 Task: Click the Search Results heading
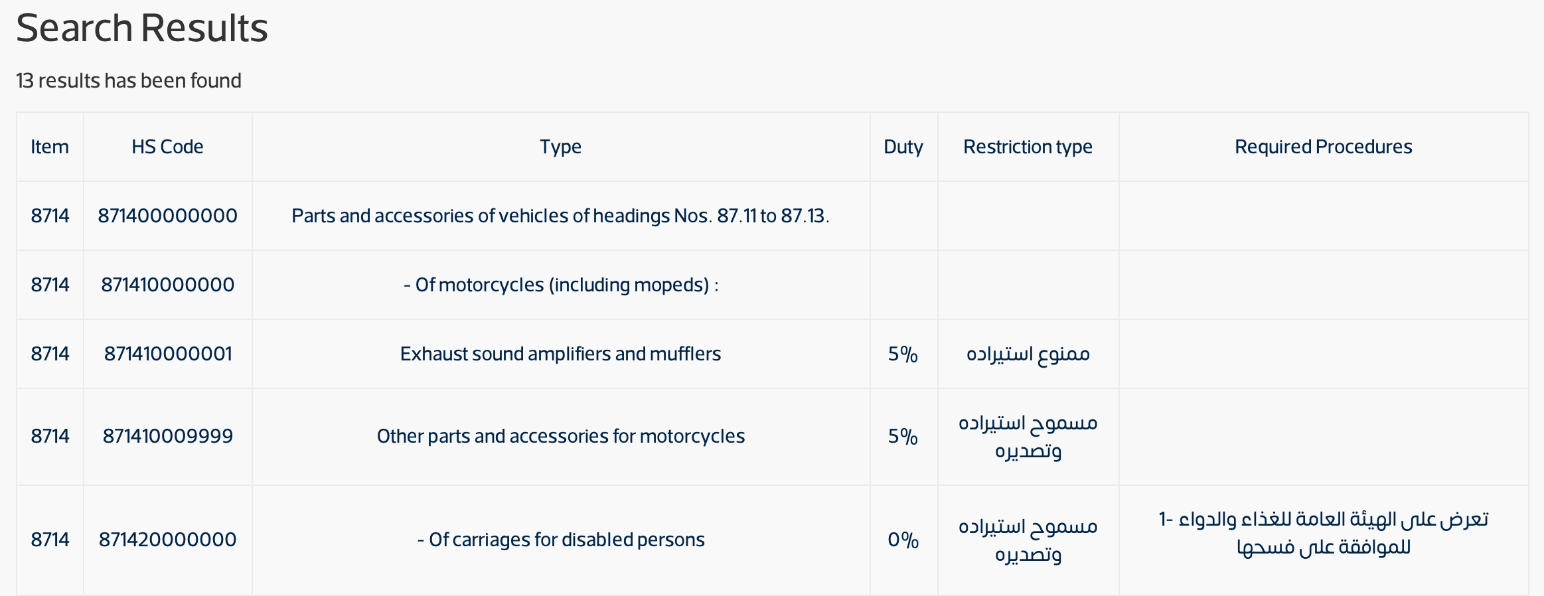[x=141, y=28]
